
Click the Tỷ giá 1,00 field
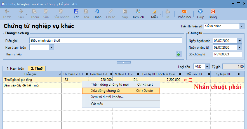click(233, 67)
